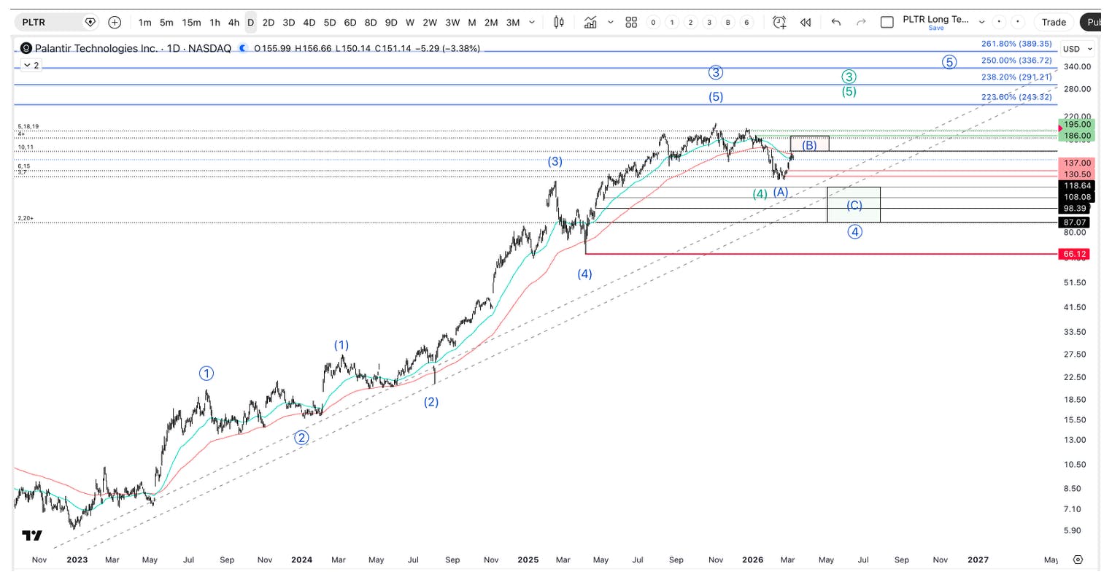Apply quick template button 2
This screenshot has height=588, width=1112.
[x=690, y=22]
